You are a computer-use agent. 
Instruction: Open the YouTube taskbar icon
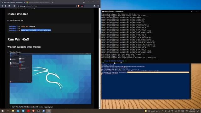[x=28, y=111]
